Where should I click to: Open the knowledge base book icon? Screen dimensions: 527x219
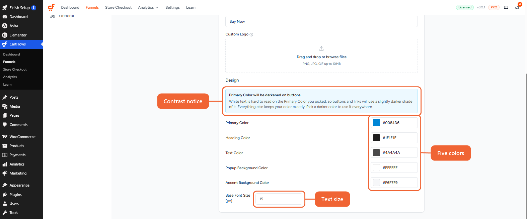coord(506,7)
